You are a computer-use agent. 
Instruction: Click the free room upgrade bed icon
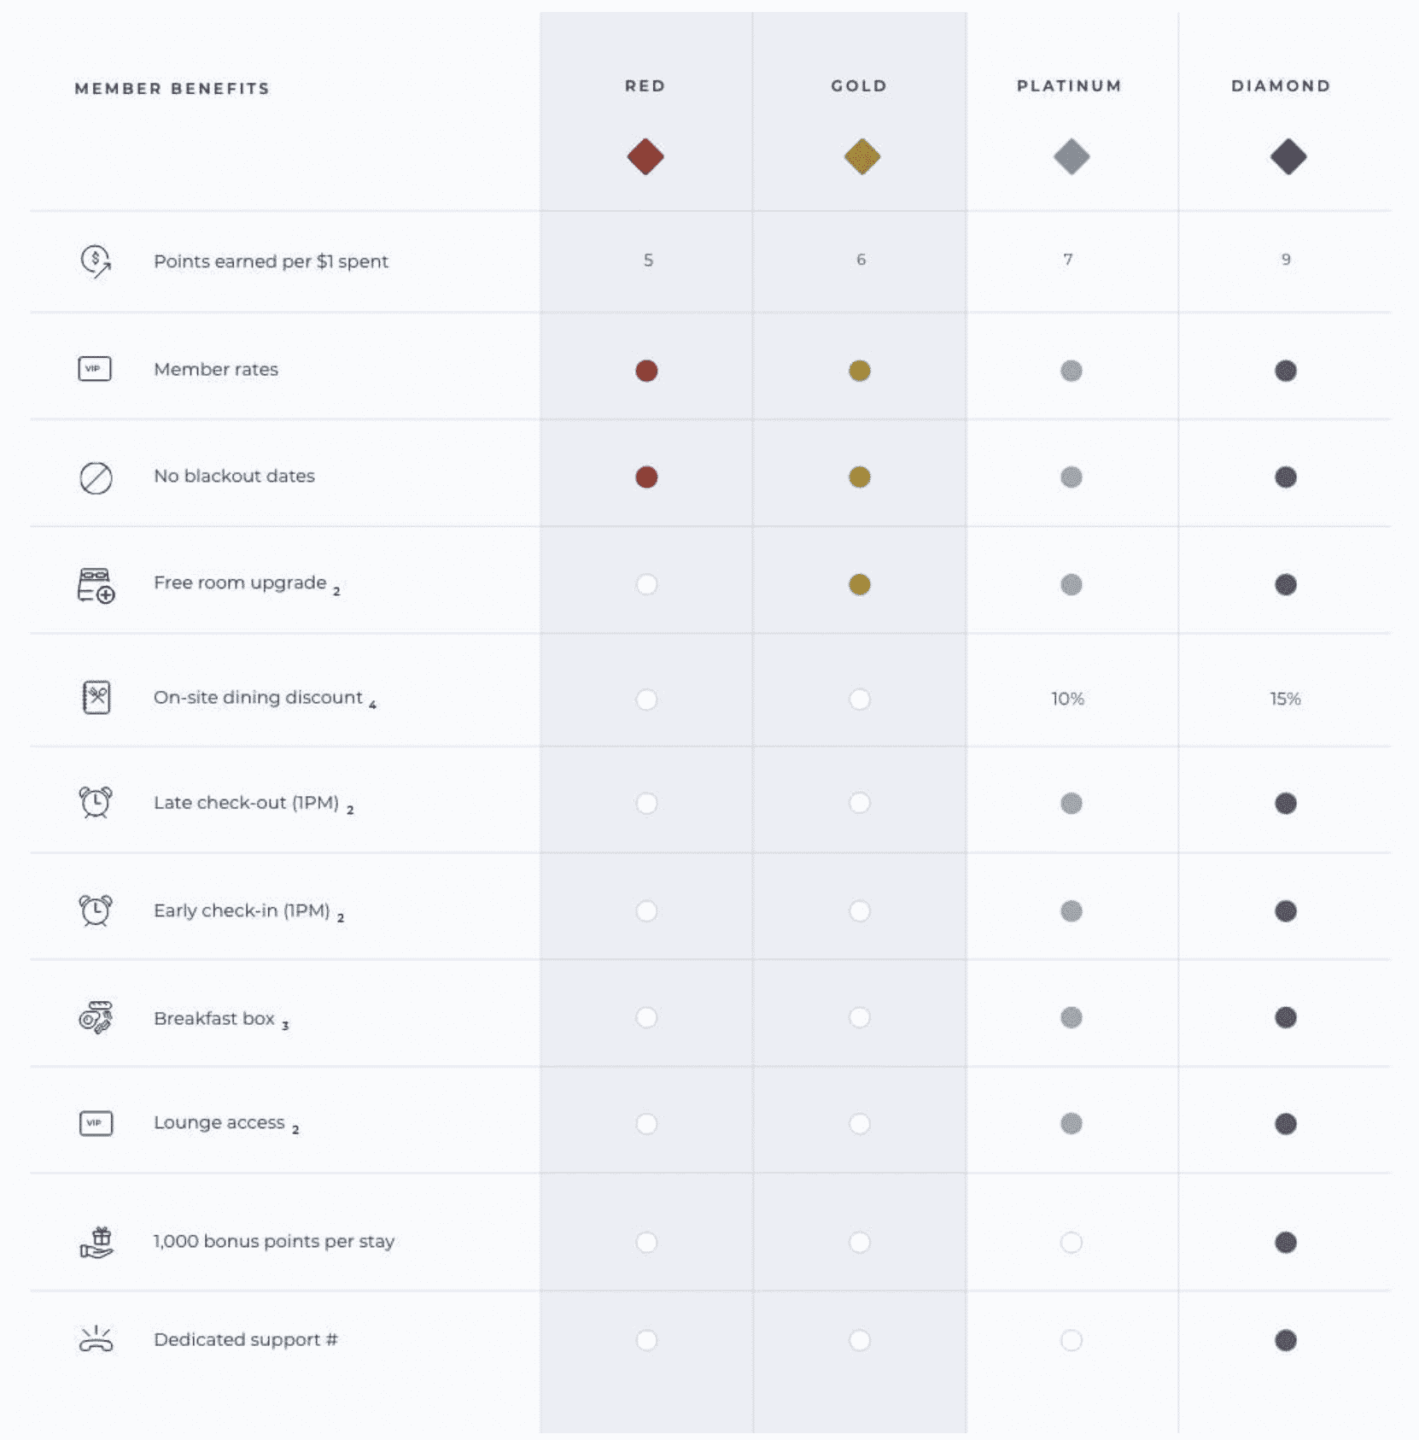pyautogui.click(x=96, y=585)
